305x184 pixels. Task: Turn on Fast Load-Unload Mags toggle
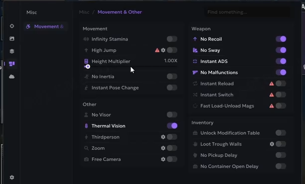pos(281,106)
